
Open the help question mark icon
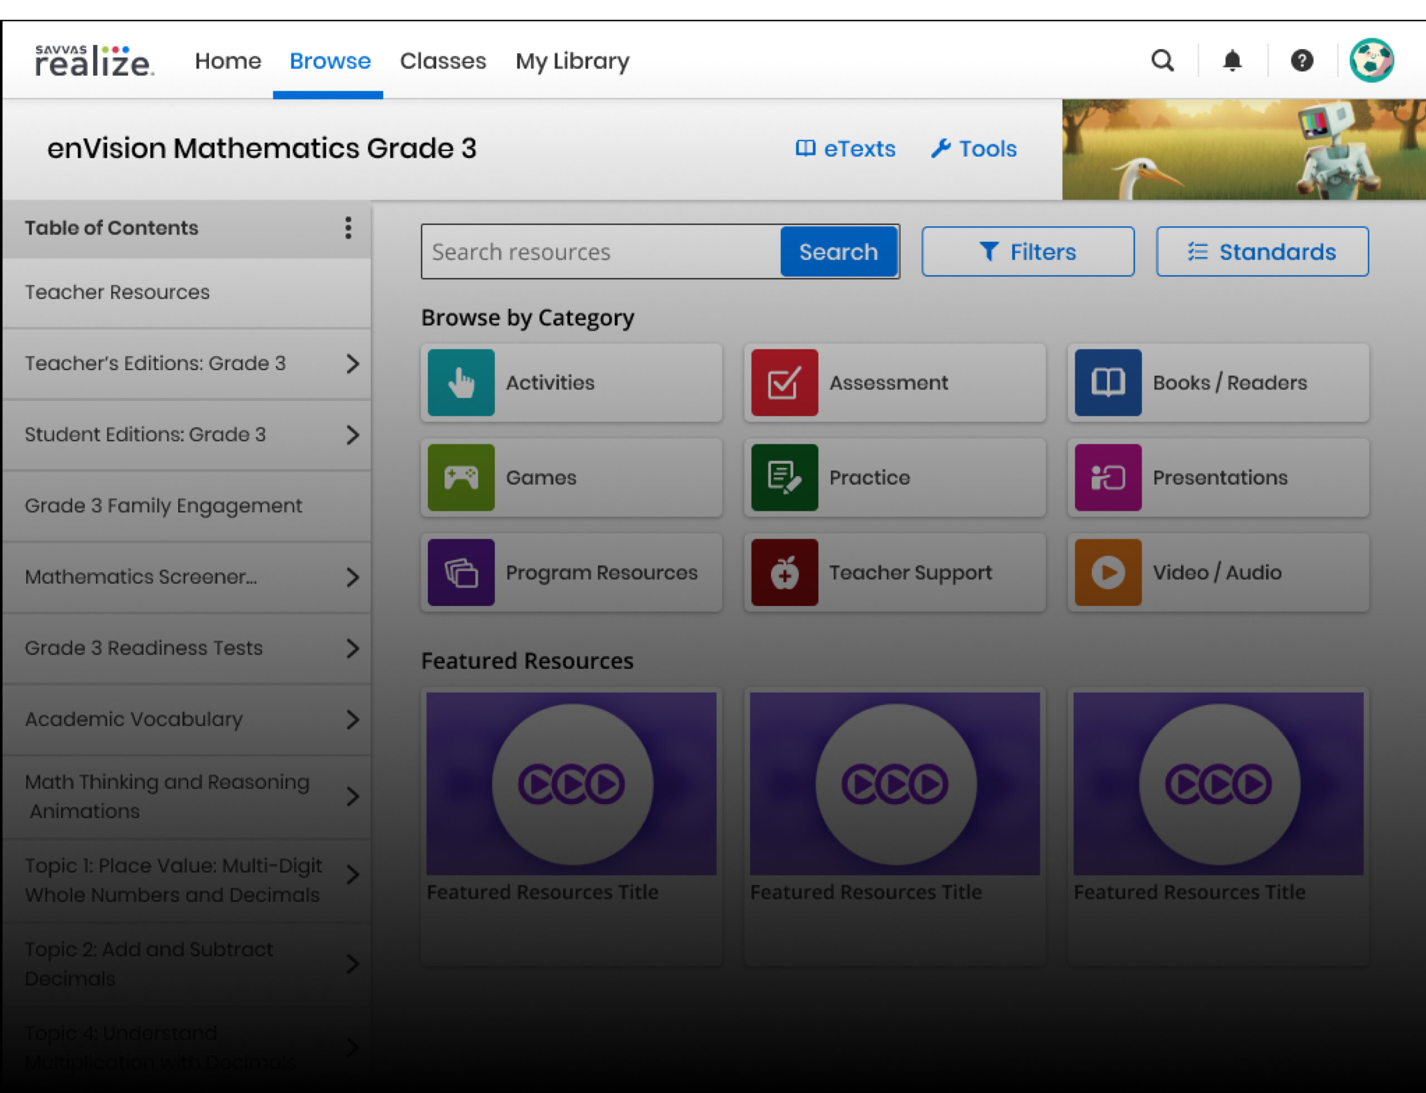pyautogui.click(x=1302, y=61)
